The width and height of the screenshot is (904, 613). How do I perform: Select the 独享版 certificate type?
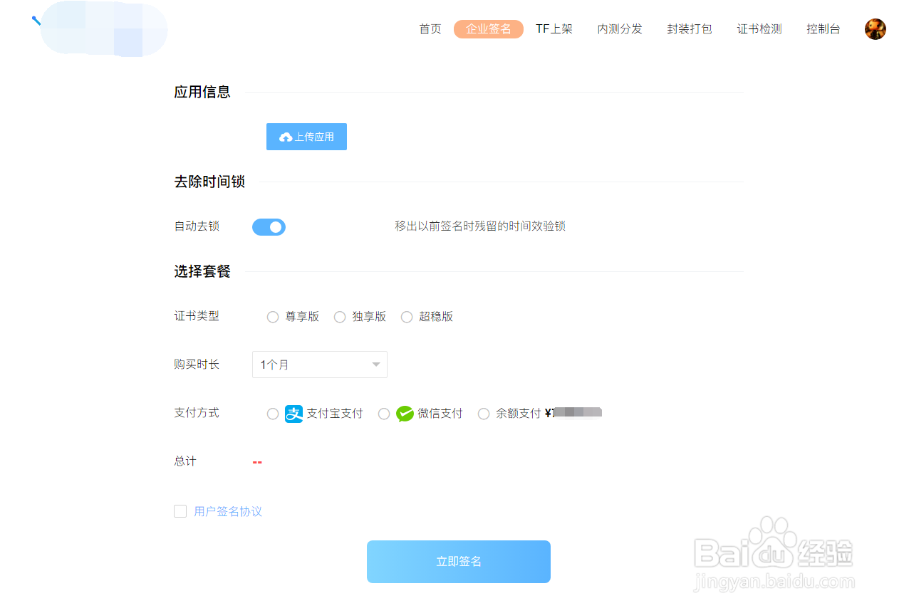pos(340,317)
